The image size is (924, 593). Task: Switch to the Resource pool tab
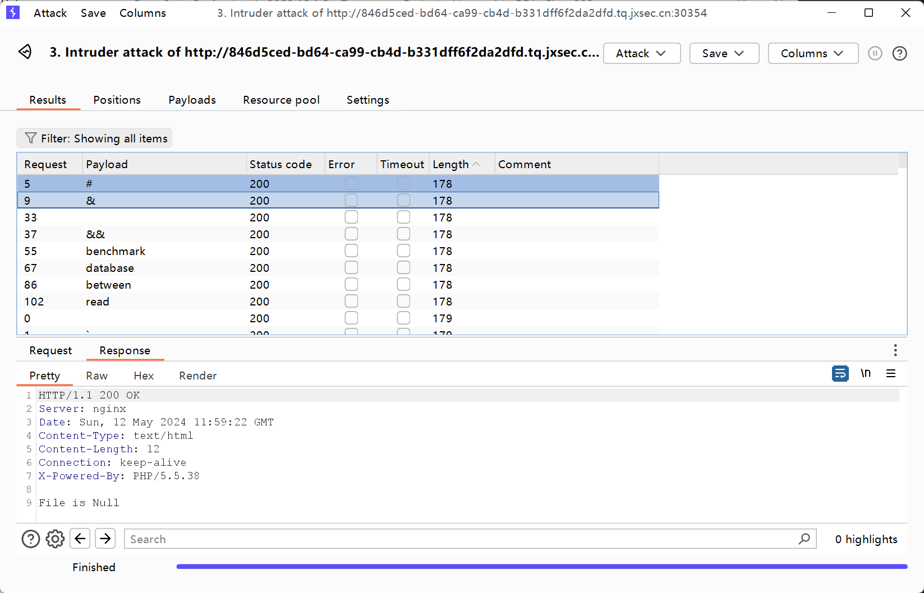pyautogui.click(x=281, y=100)
